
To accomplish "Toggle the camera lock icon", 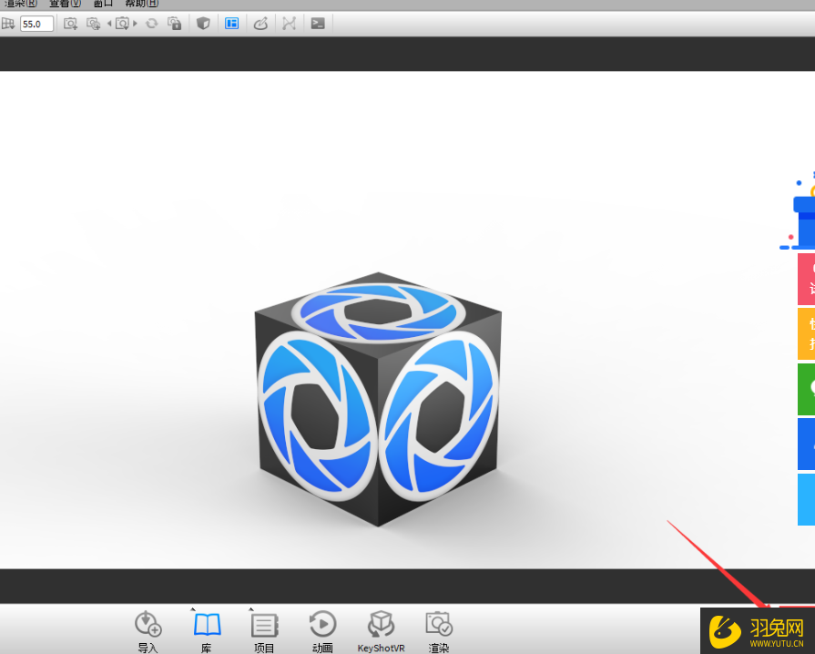I will pyautogui.click(x=174, y=24).
